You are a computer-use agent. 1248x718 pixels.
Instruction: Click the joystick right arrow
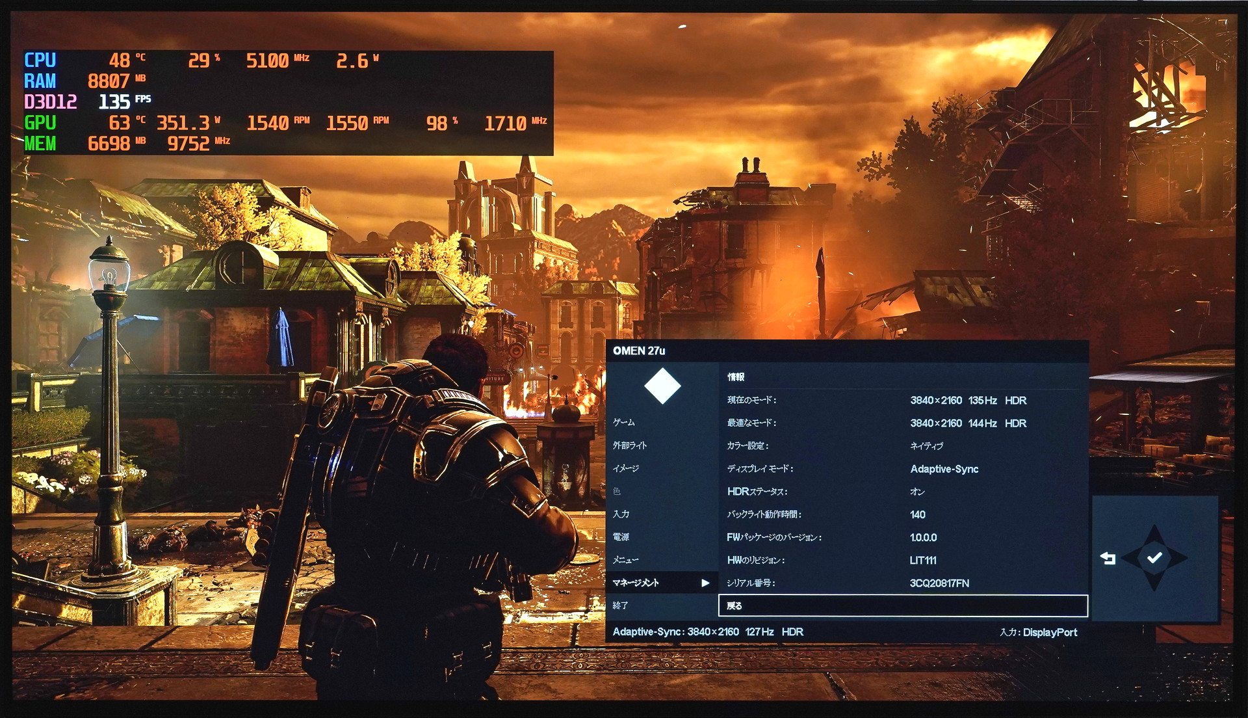pos(1180,557)
